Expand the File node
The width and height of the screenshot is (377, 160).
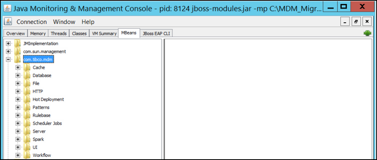click(18, 83)
